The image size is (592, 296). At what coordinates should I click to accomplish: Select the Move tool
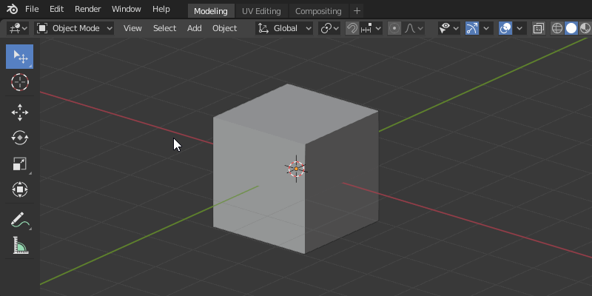pyautogui.click(x=20, y=112)
